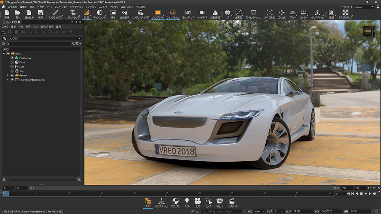Click the テクスチャリング (Texturing) icon
The image size is (381, 214).
pos(345,14)
